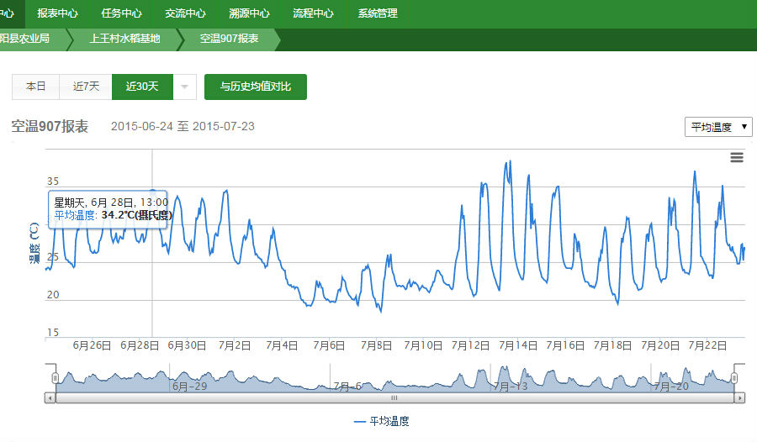Open the chart hamburger export menu
This screenshot has height=442, width=757.
pos(737,157)
